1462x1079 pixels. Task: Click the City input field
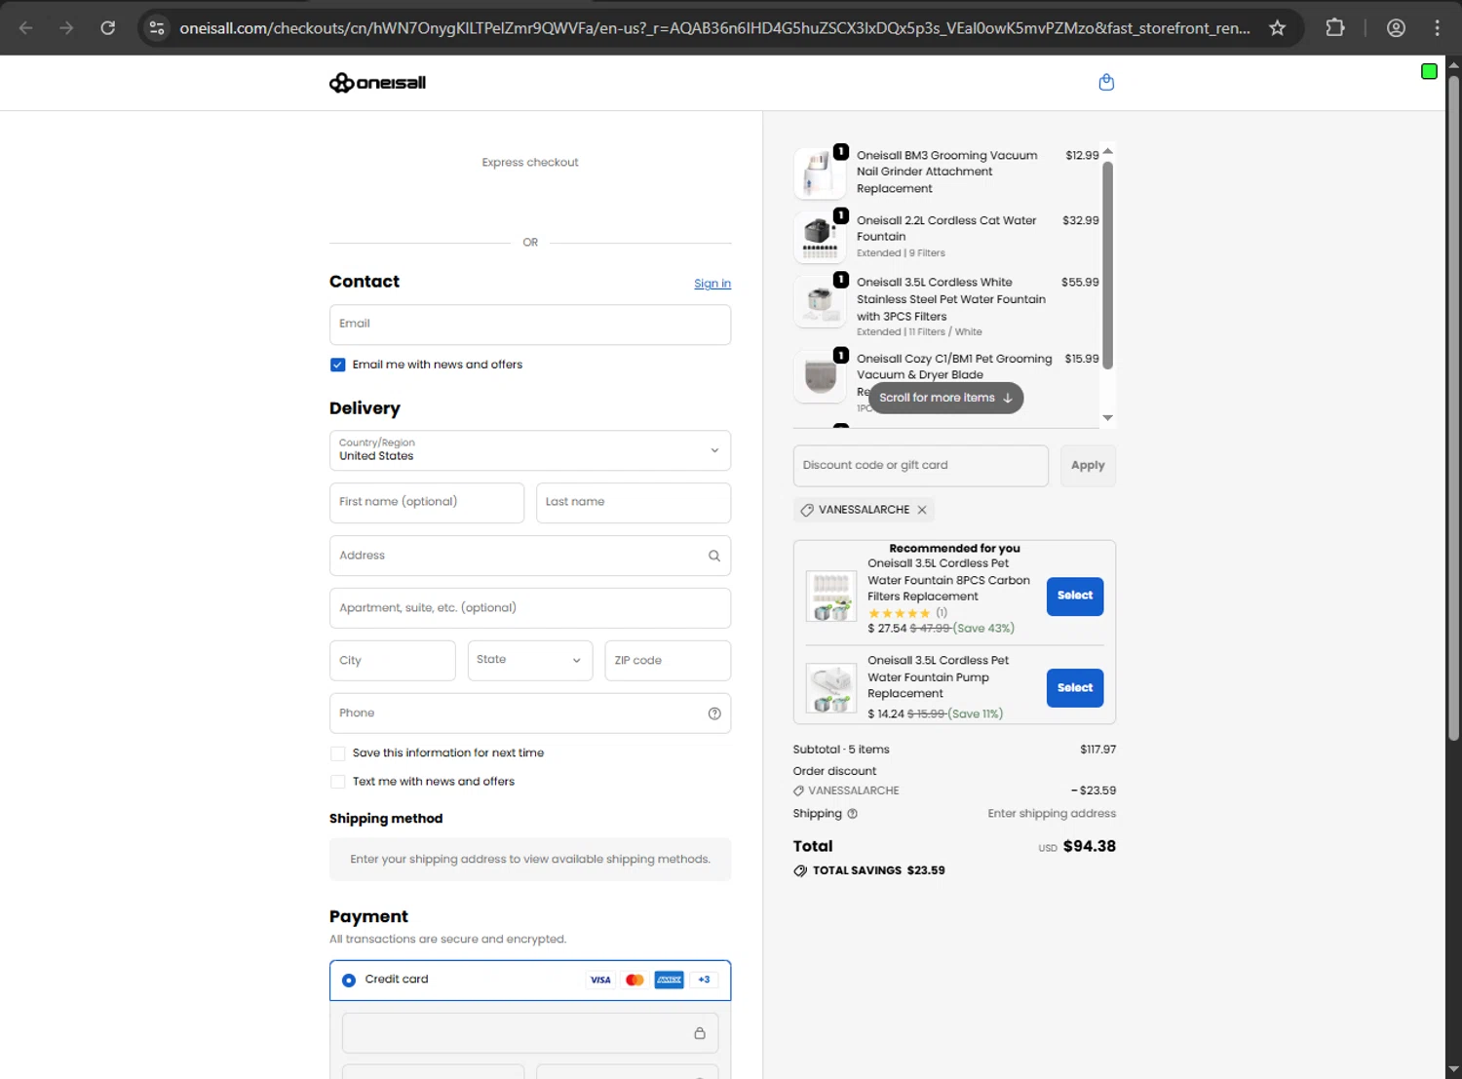click(393, 661)
